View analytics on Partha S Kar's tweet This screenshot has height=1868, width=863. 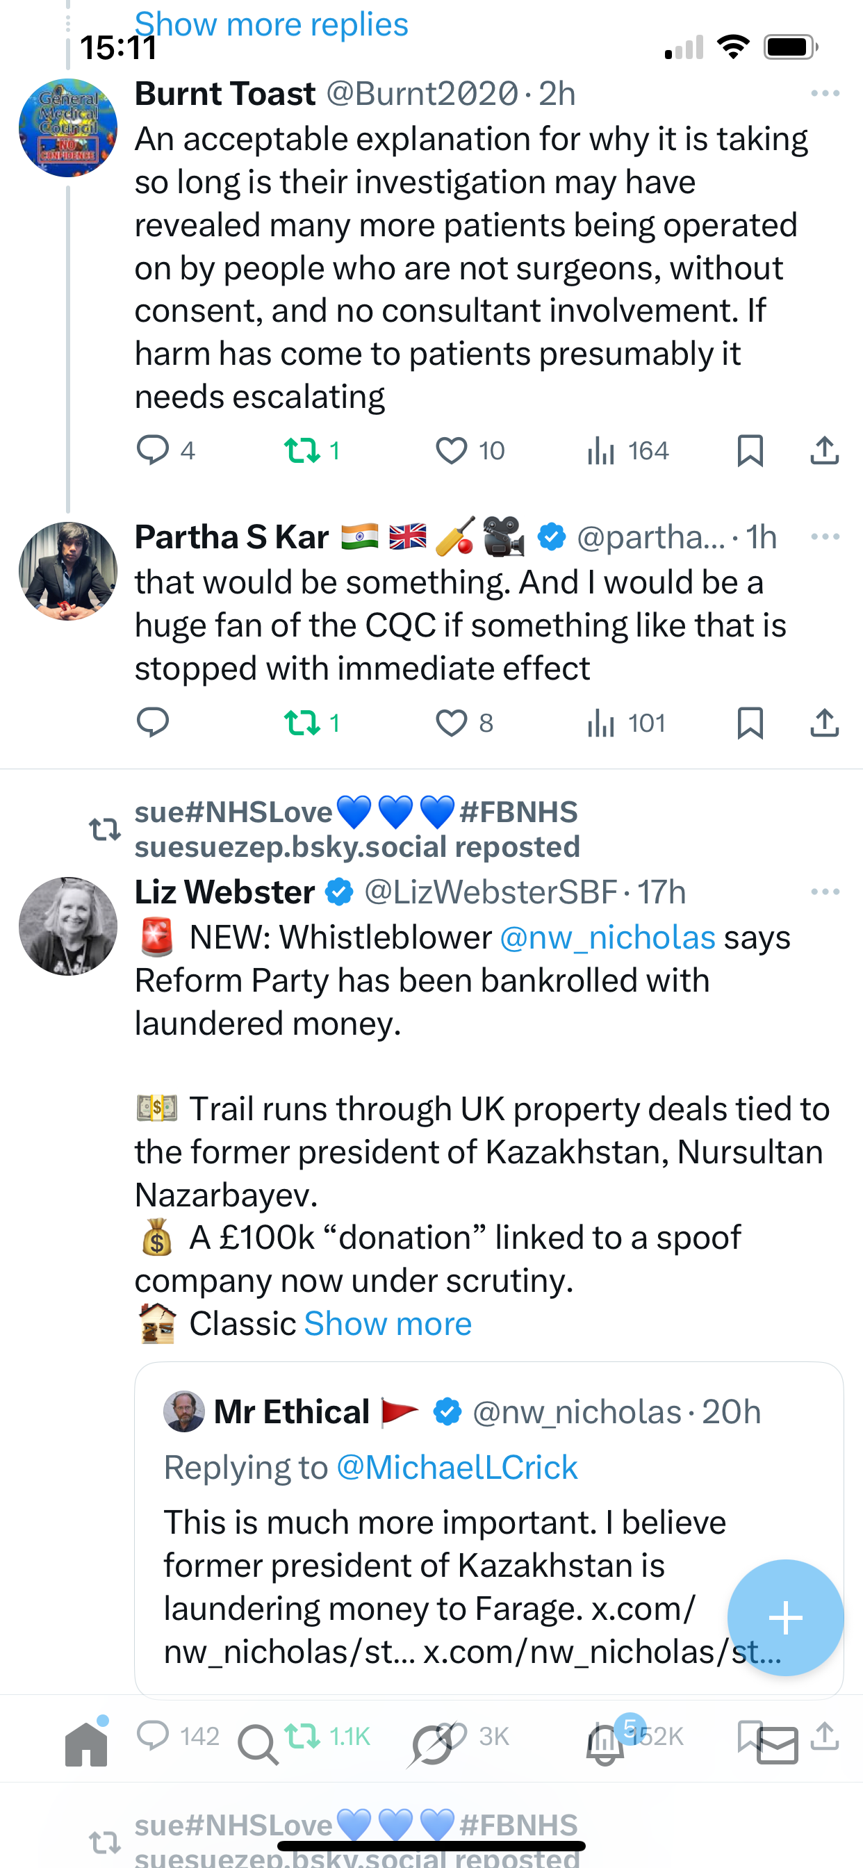coord(601,723)
